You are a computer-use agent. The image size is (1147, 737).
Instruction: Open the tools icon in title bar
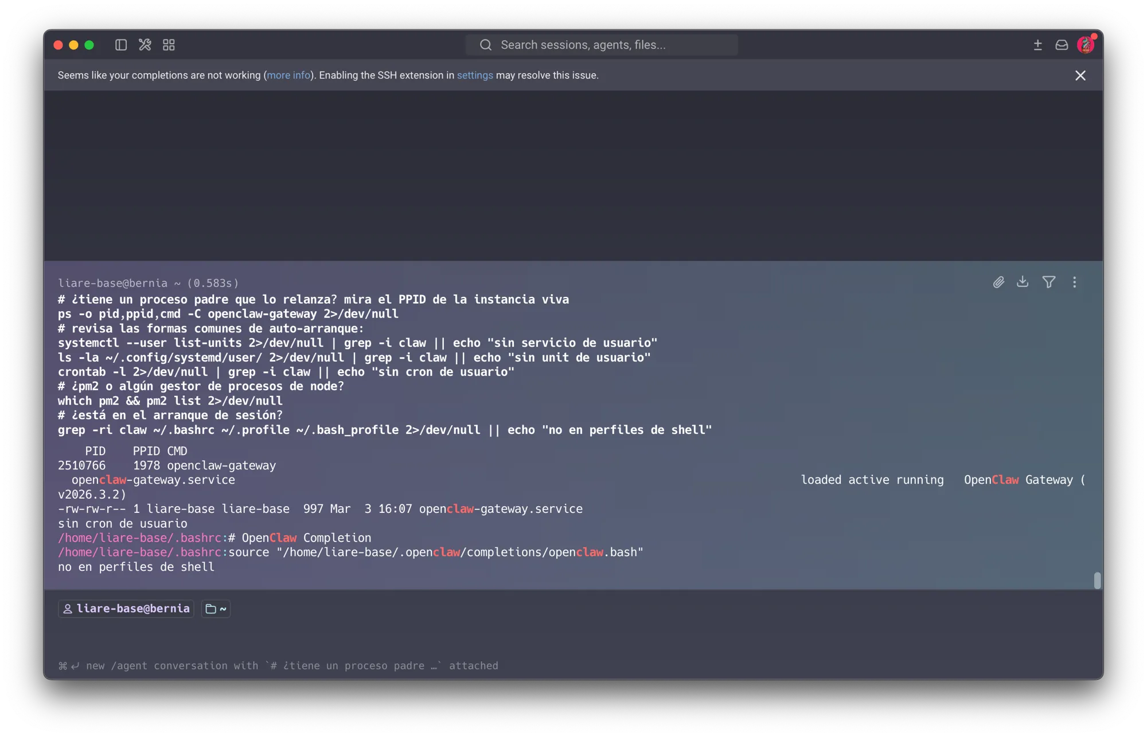click(145, 45)
